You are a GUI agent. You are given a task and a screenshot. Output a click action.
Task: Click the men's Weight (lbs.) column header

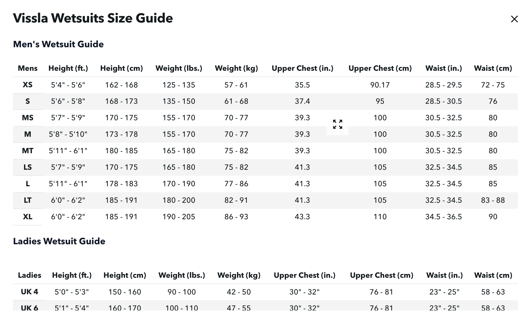pos(179,68)
